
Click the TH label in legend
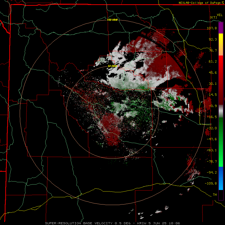215,195
